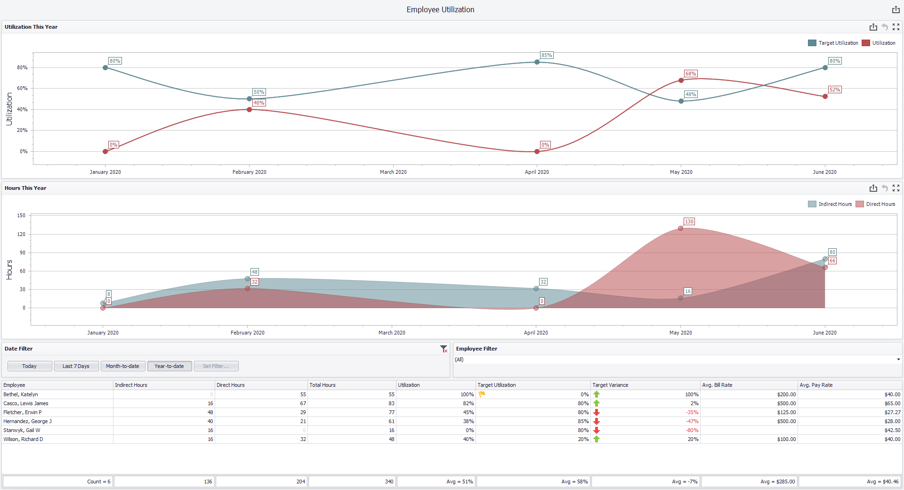The image size is (904, 490).
Task: Undo changes in Hours This Year panel
Action: (x=885, y=188)
